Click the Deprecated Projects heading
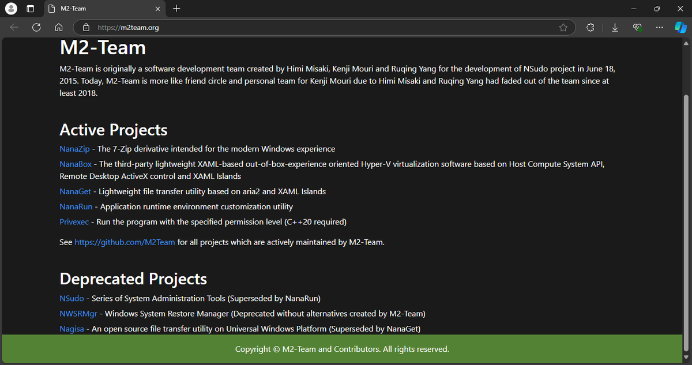The height and width of the screenshot is (365, 692). click(133, 279)
